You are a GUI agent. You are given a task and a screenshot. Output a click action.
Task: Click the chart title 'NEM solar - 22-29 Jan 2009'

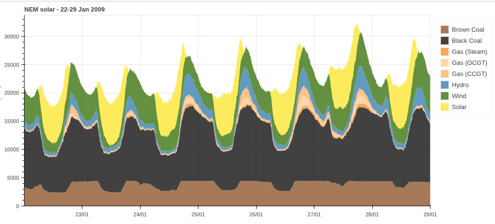65,10
